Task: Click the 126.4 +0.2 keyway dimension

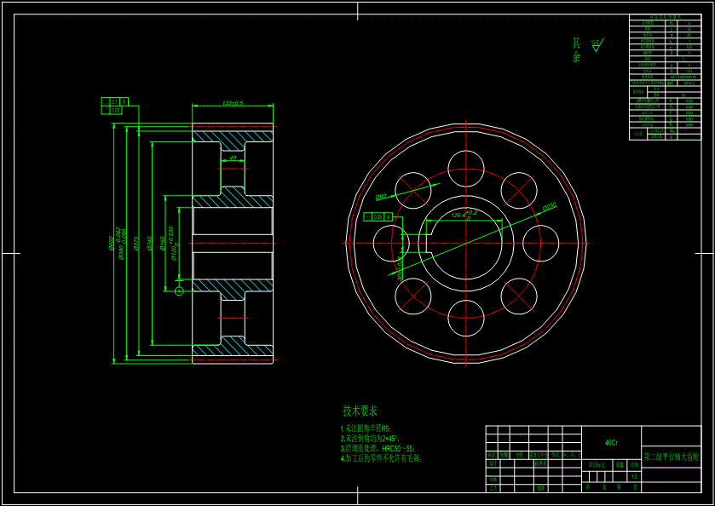Action: click(464, 215)
